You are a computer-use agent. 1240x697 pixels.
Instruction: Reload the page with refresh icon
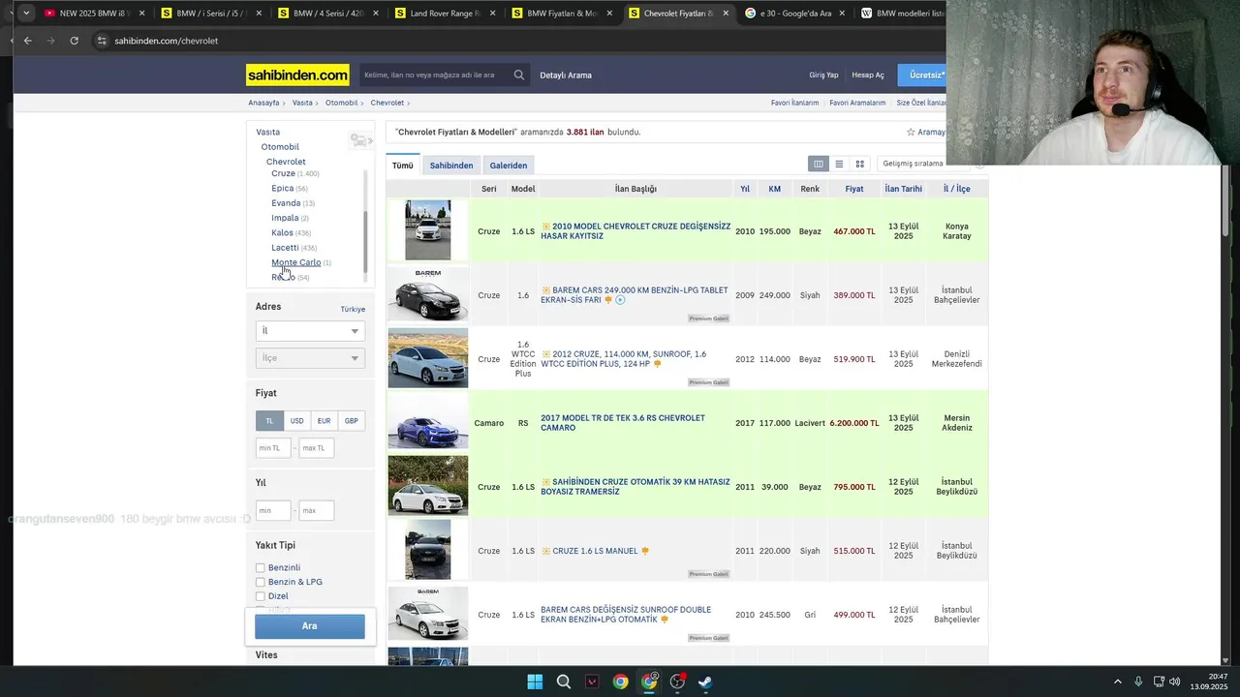[74, 41]
